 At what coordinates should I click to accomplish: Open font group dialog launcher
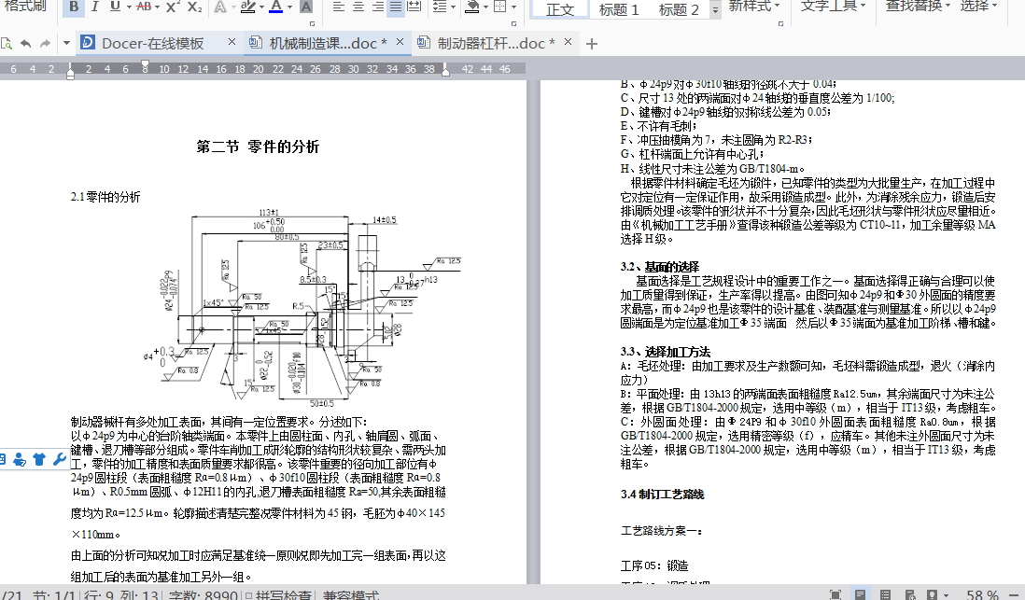tap(313, 23)
